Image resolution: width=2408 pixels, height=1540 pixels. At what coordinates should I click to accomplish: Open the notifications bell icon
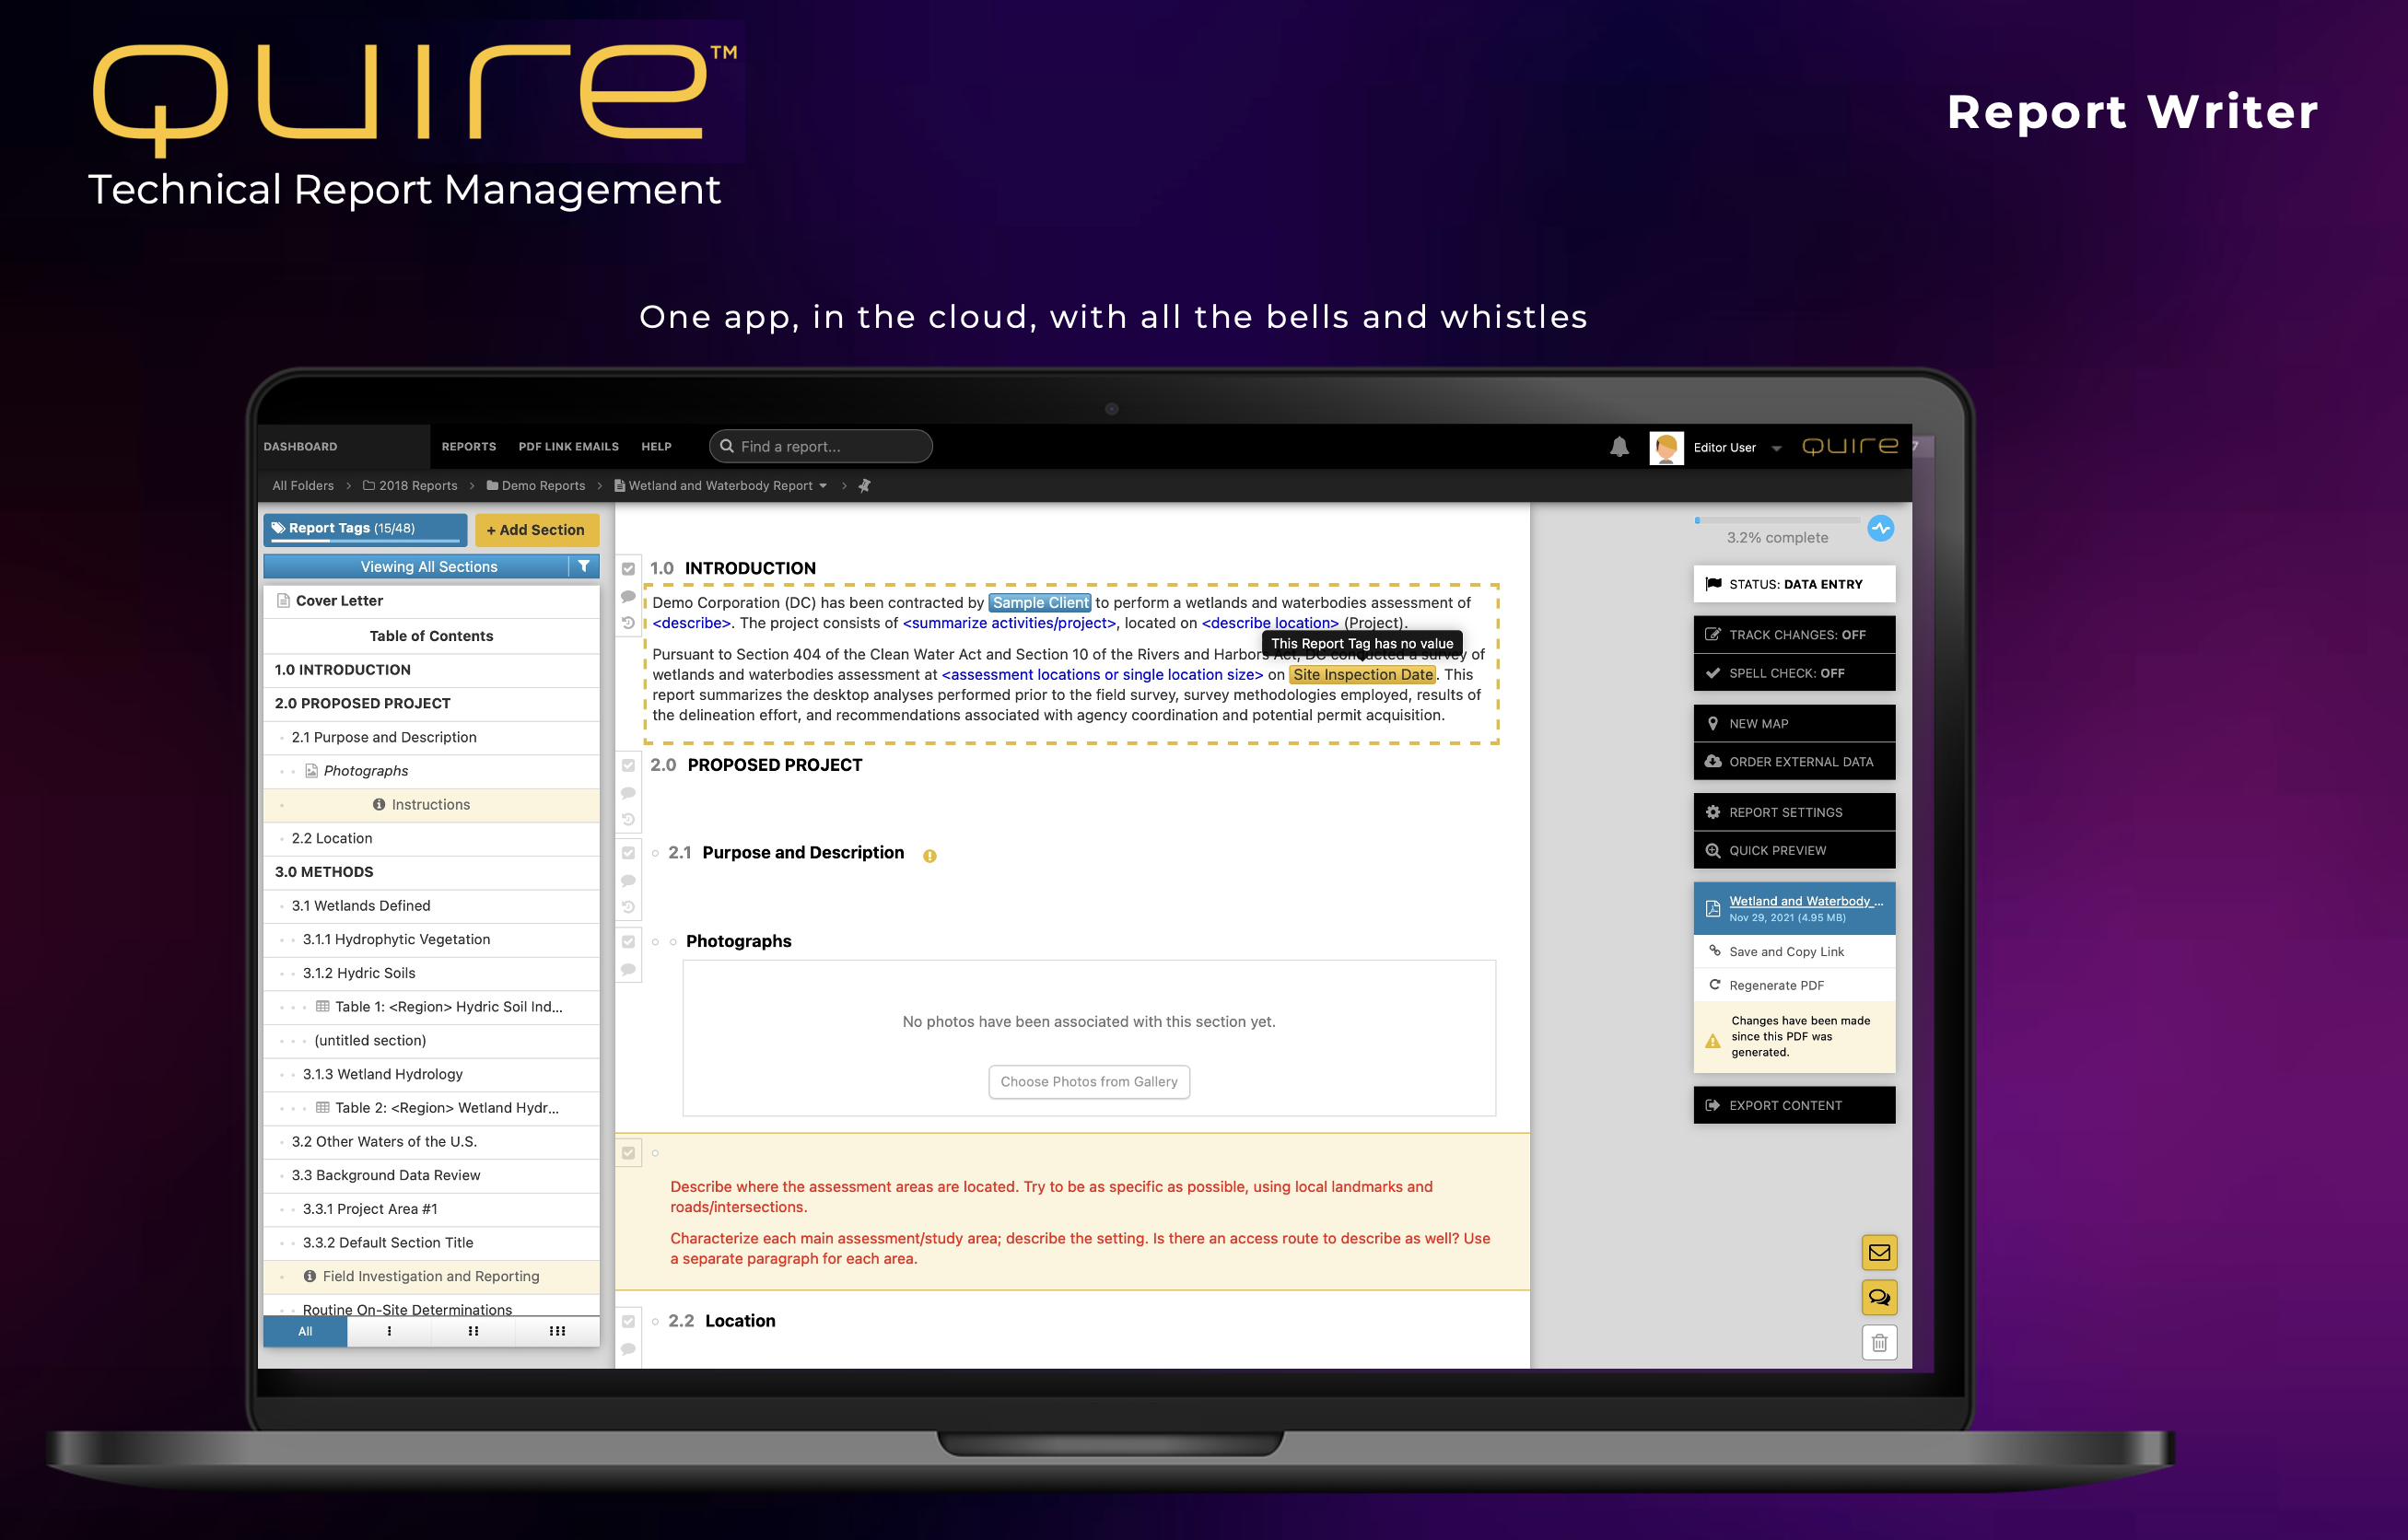tap(1619, 447)
